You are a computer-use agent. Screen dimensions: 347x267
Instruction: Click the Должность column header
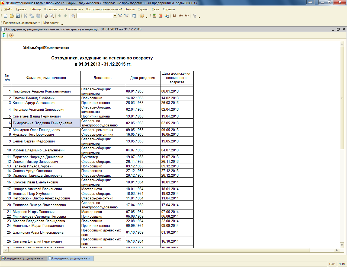point(103,78)
